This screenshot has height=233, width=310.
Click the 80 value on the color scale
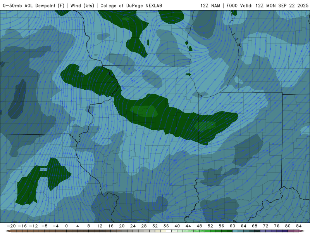288,226
